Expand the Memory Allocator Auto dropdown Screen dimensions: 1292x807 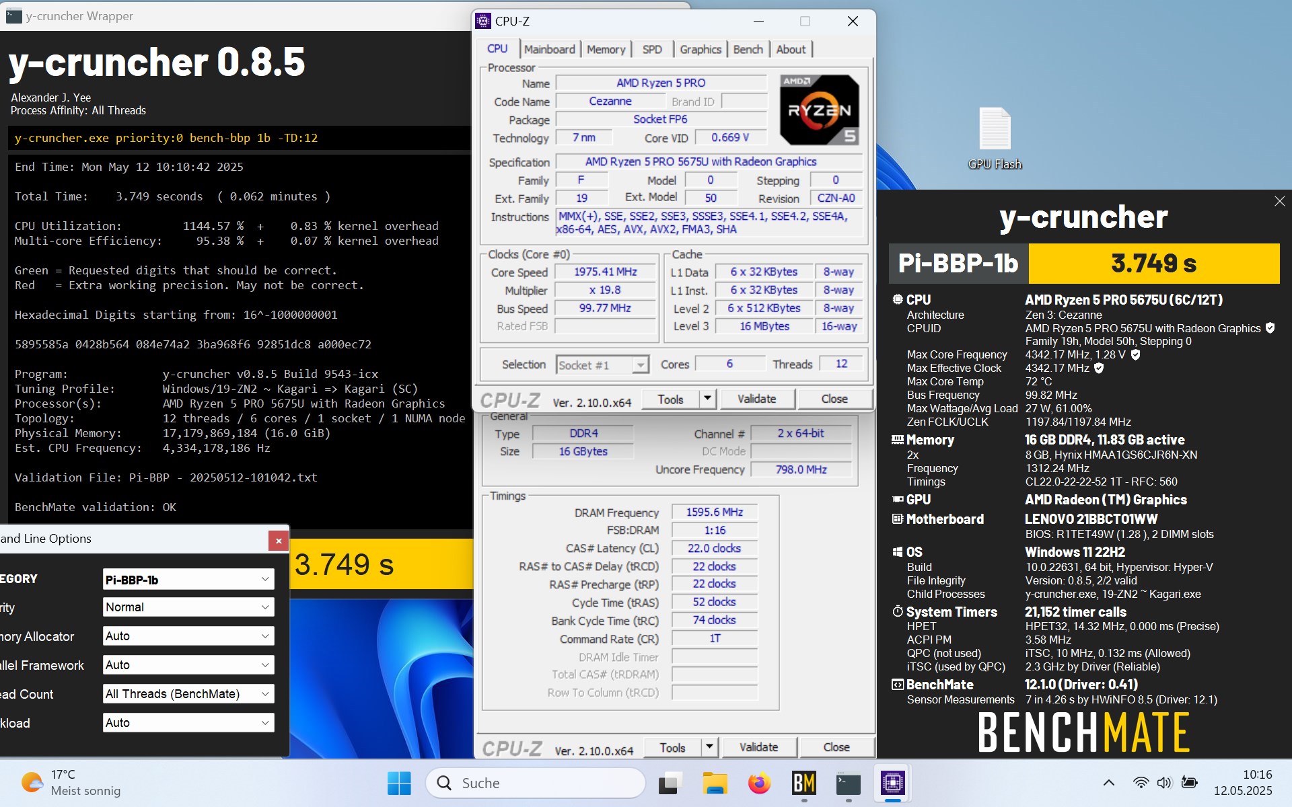188,636
